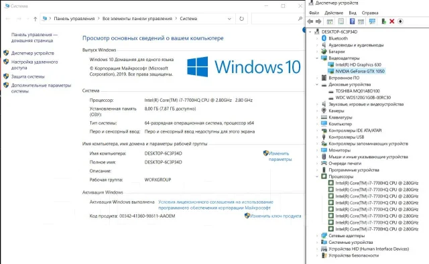Expand Звуковые, игровые и видеоустройства category
This screenshot has height=264, width=429.
tap(317, 104)
